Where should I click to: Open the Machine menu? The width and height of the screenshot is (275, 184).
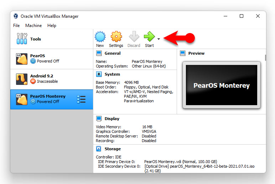tap(33, 26)
